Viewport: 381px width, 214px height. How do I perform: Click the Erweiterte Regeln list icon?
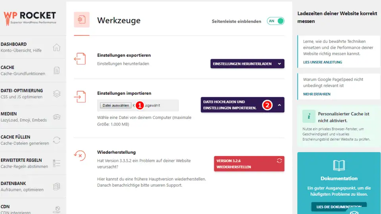(x=57, y=163)
